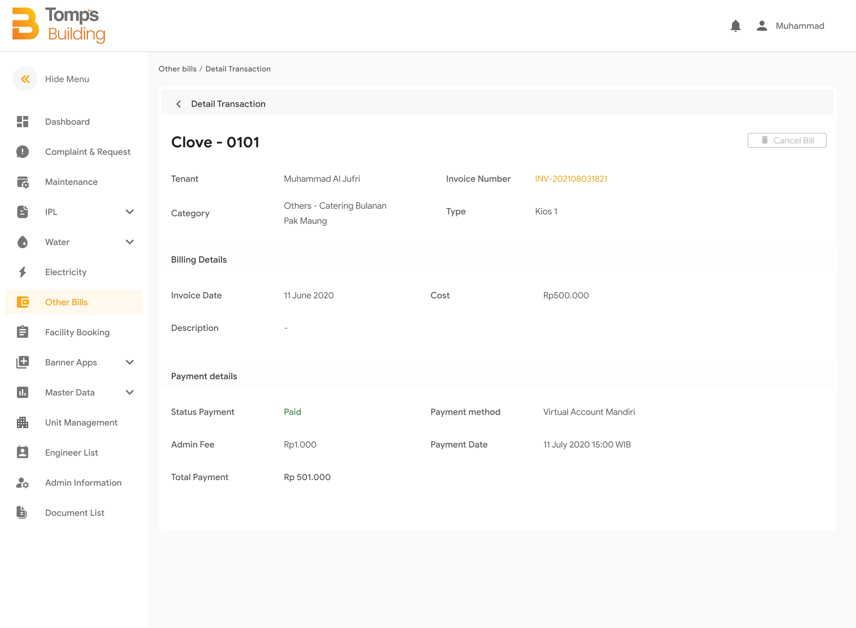Click the Cancel Bill button
Image resolution: width=856 pixels, height=628 pixels.
(787, 140)
